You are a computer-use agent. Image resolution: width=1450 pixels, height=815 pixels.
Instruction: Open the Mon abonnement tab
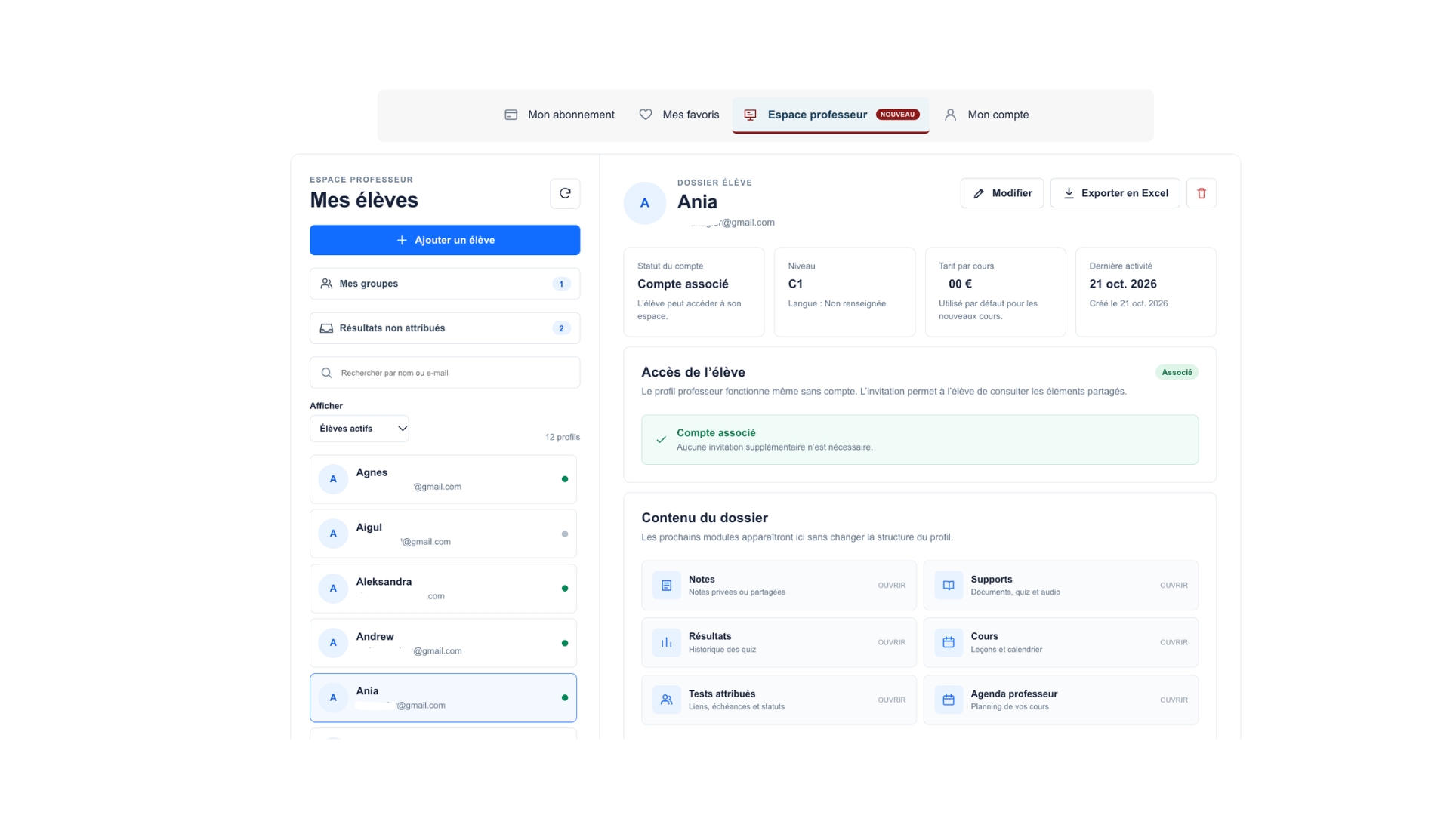560,115
